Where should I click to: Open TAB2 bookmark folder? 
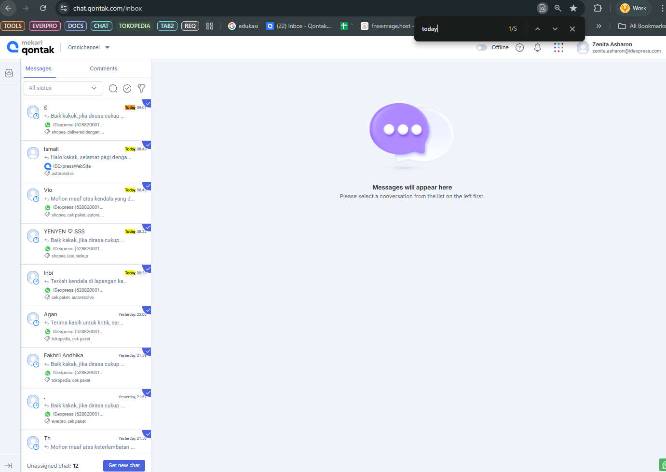(167, 26)
